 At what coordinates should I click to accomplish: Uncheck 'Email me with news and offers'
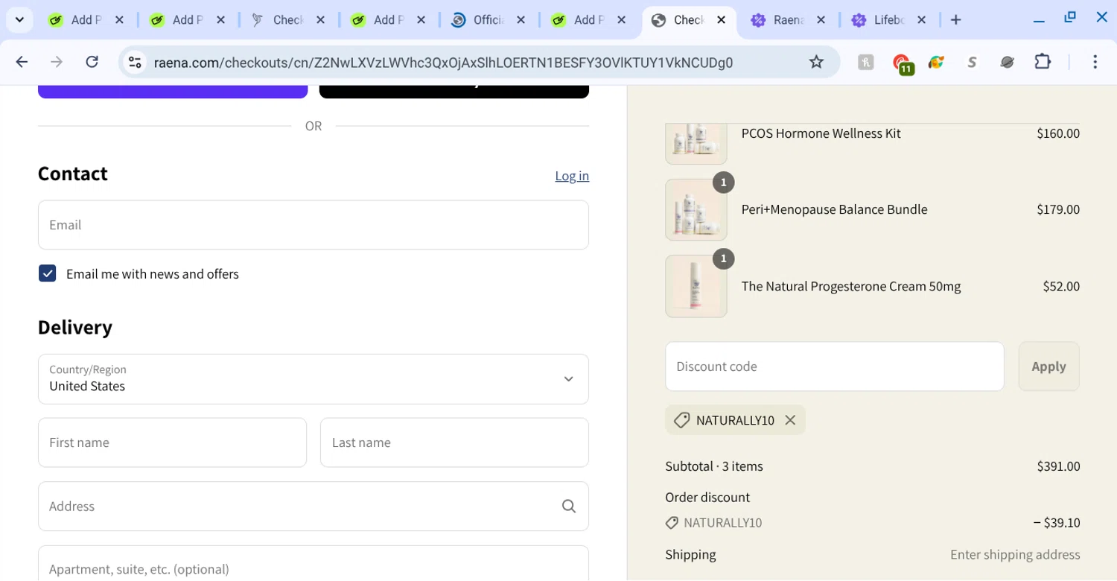[47, 273]
